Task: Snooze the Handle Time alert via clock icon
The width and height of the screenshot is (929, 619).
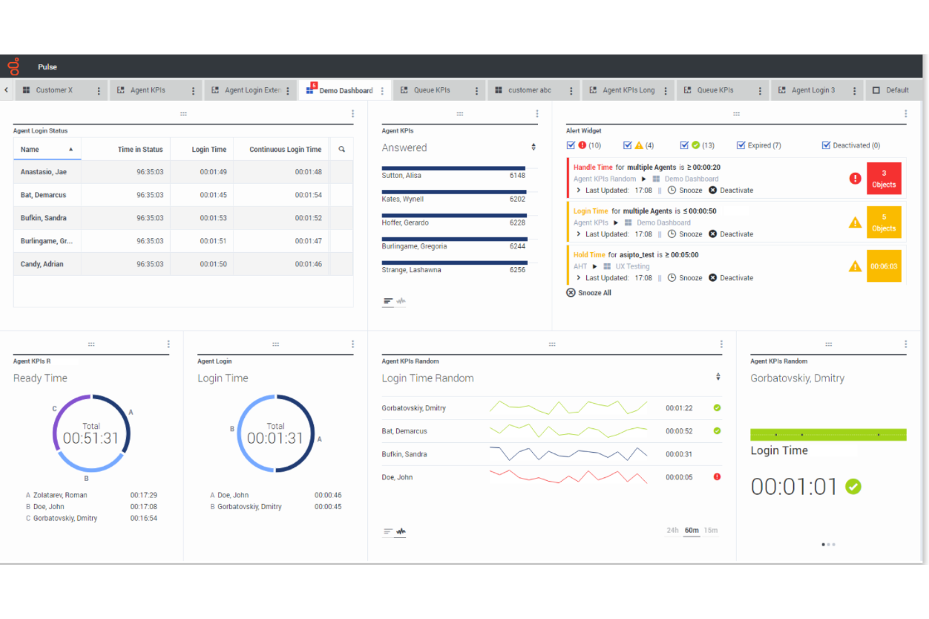Action: 672,190
